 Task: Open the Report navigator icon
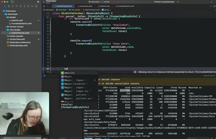36,6
